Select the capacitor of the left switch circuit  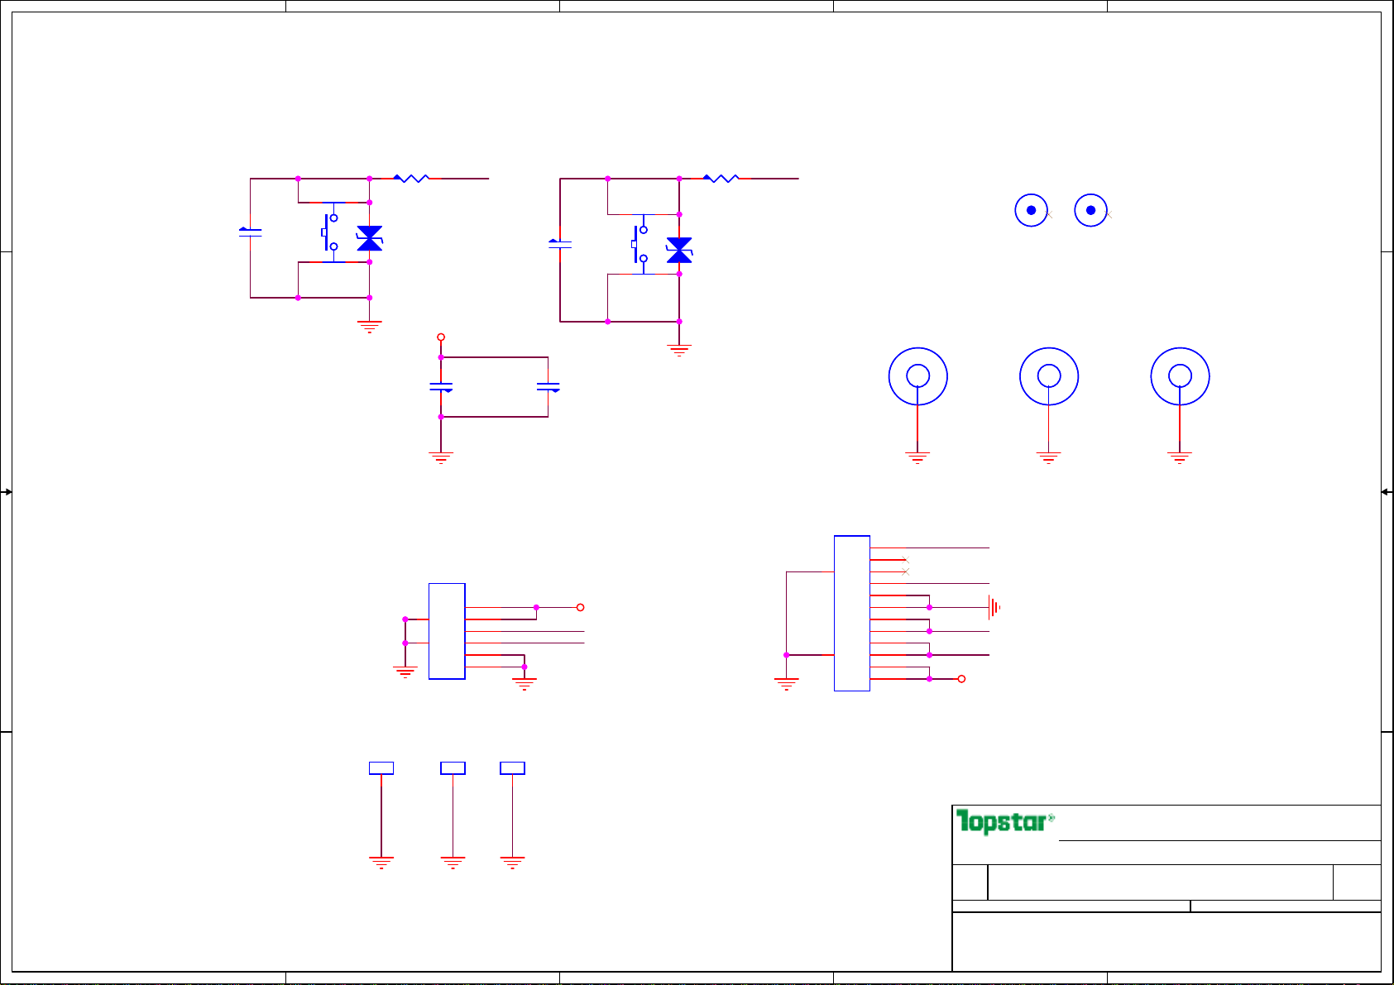click(x=250, y=232)
